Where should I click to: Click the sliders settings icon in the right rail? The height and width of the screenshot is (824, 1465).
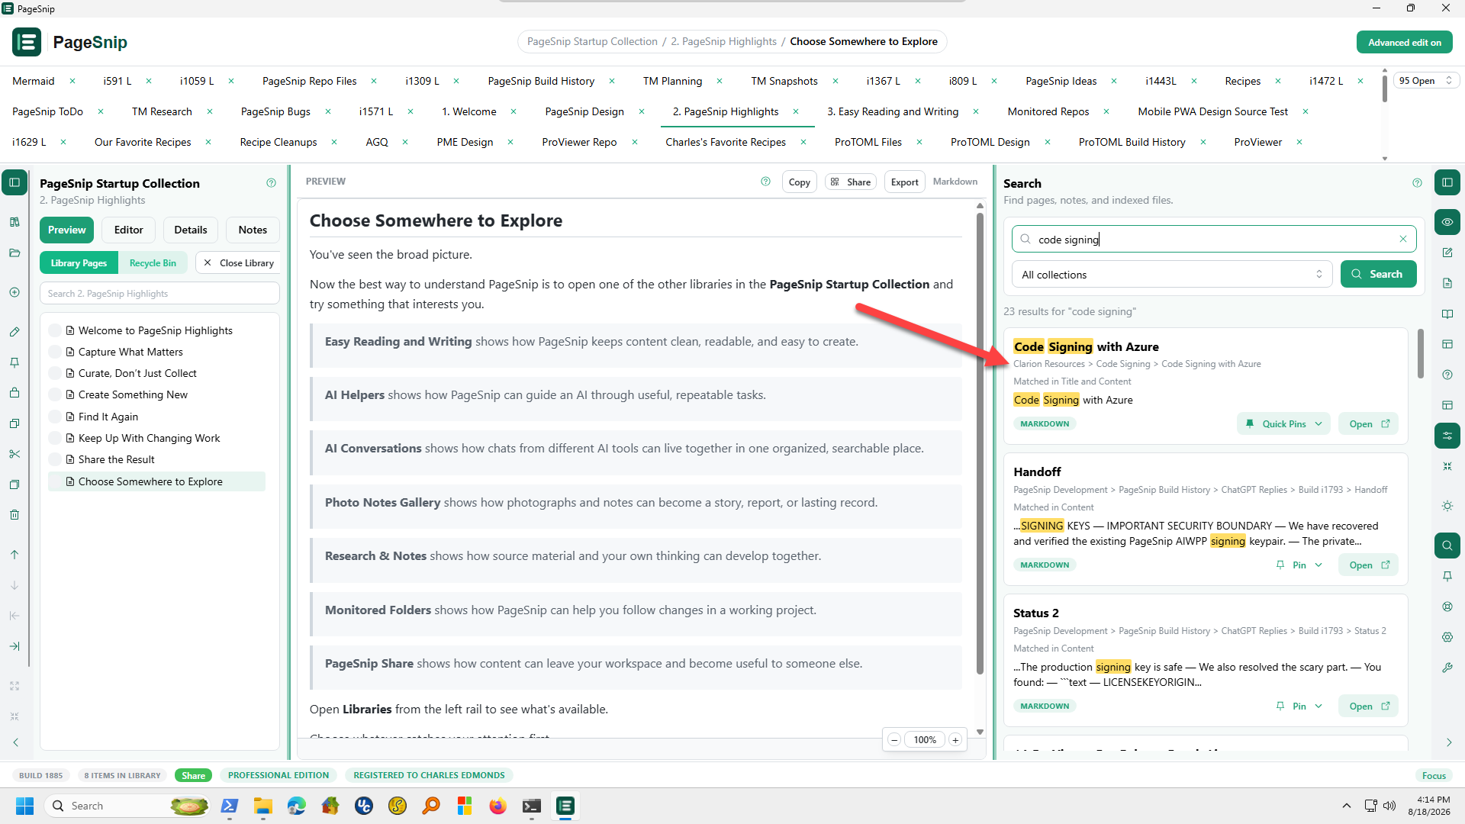click(x=1447, y=436)
